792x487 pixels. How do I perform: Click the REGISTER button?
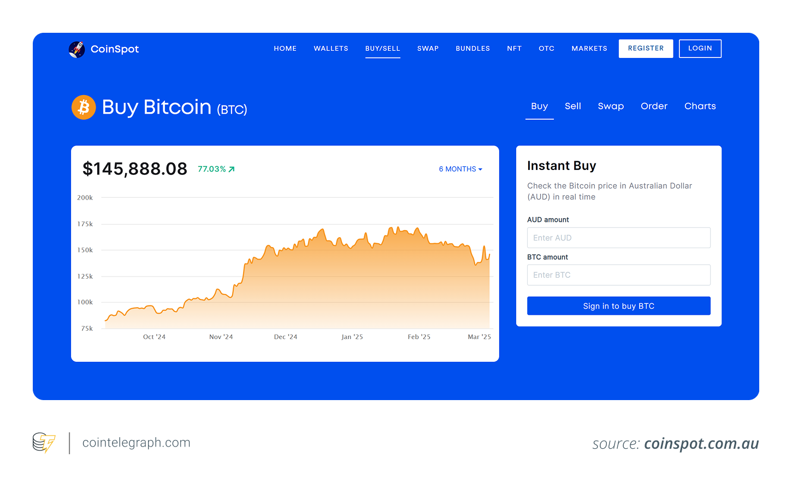click(x=646, y=48)
